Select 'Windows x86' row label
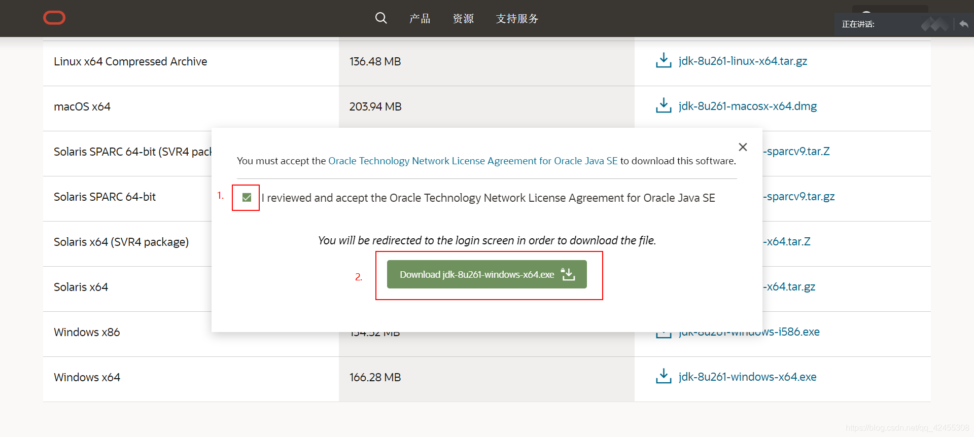 pos(87,332)
